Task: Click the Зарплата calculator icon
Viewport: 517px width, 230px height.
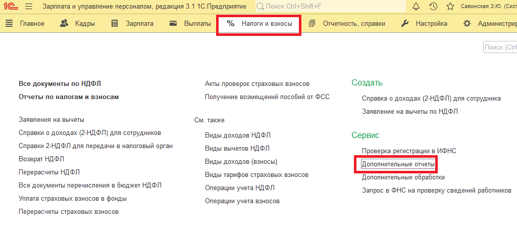Action: click(115, 23)
